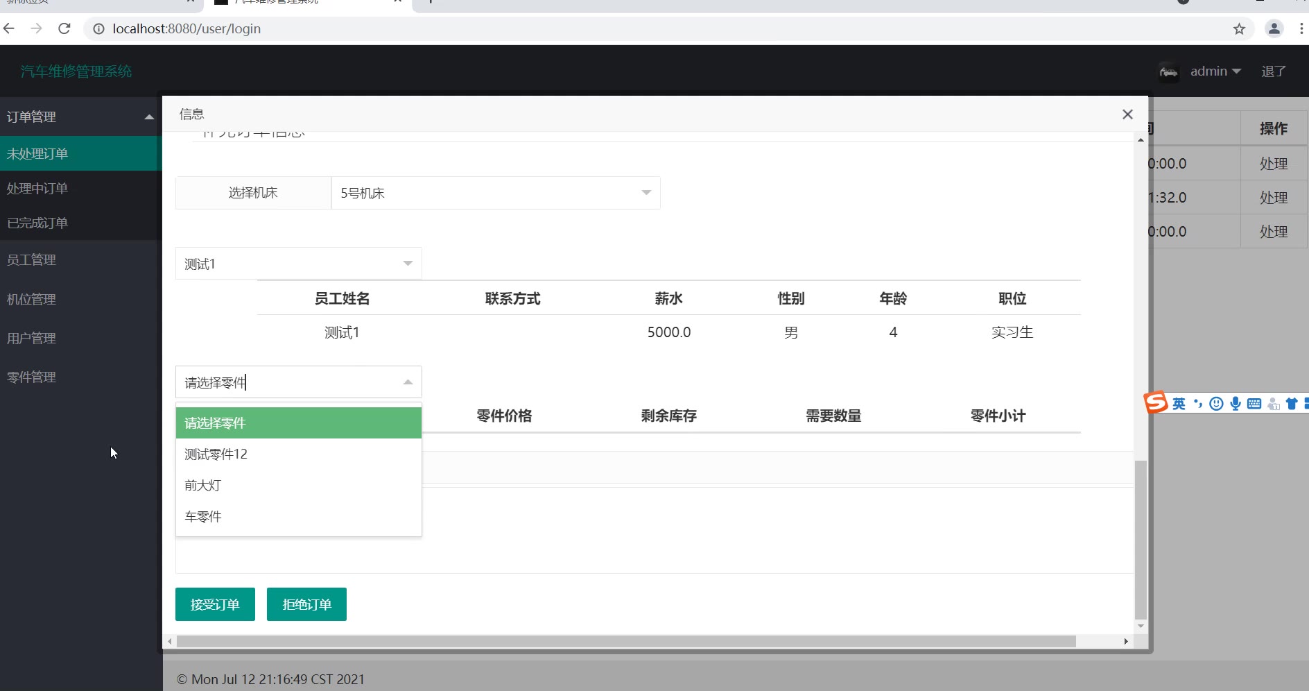Open site information icon in address bar
The image size is (1309, 691).
pyautogui.click(x=98, y=29)
